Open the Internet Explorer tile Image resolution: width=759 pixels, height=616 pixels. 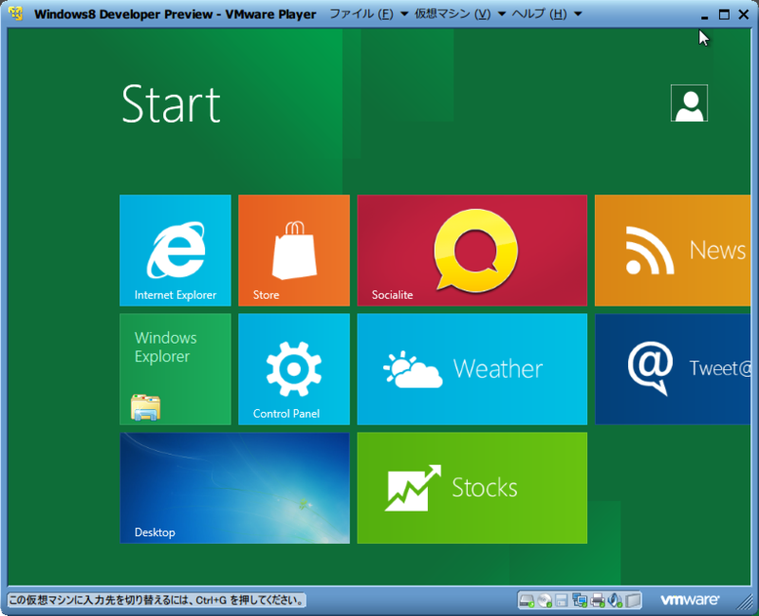[x=176, y=251]
